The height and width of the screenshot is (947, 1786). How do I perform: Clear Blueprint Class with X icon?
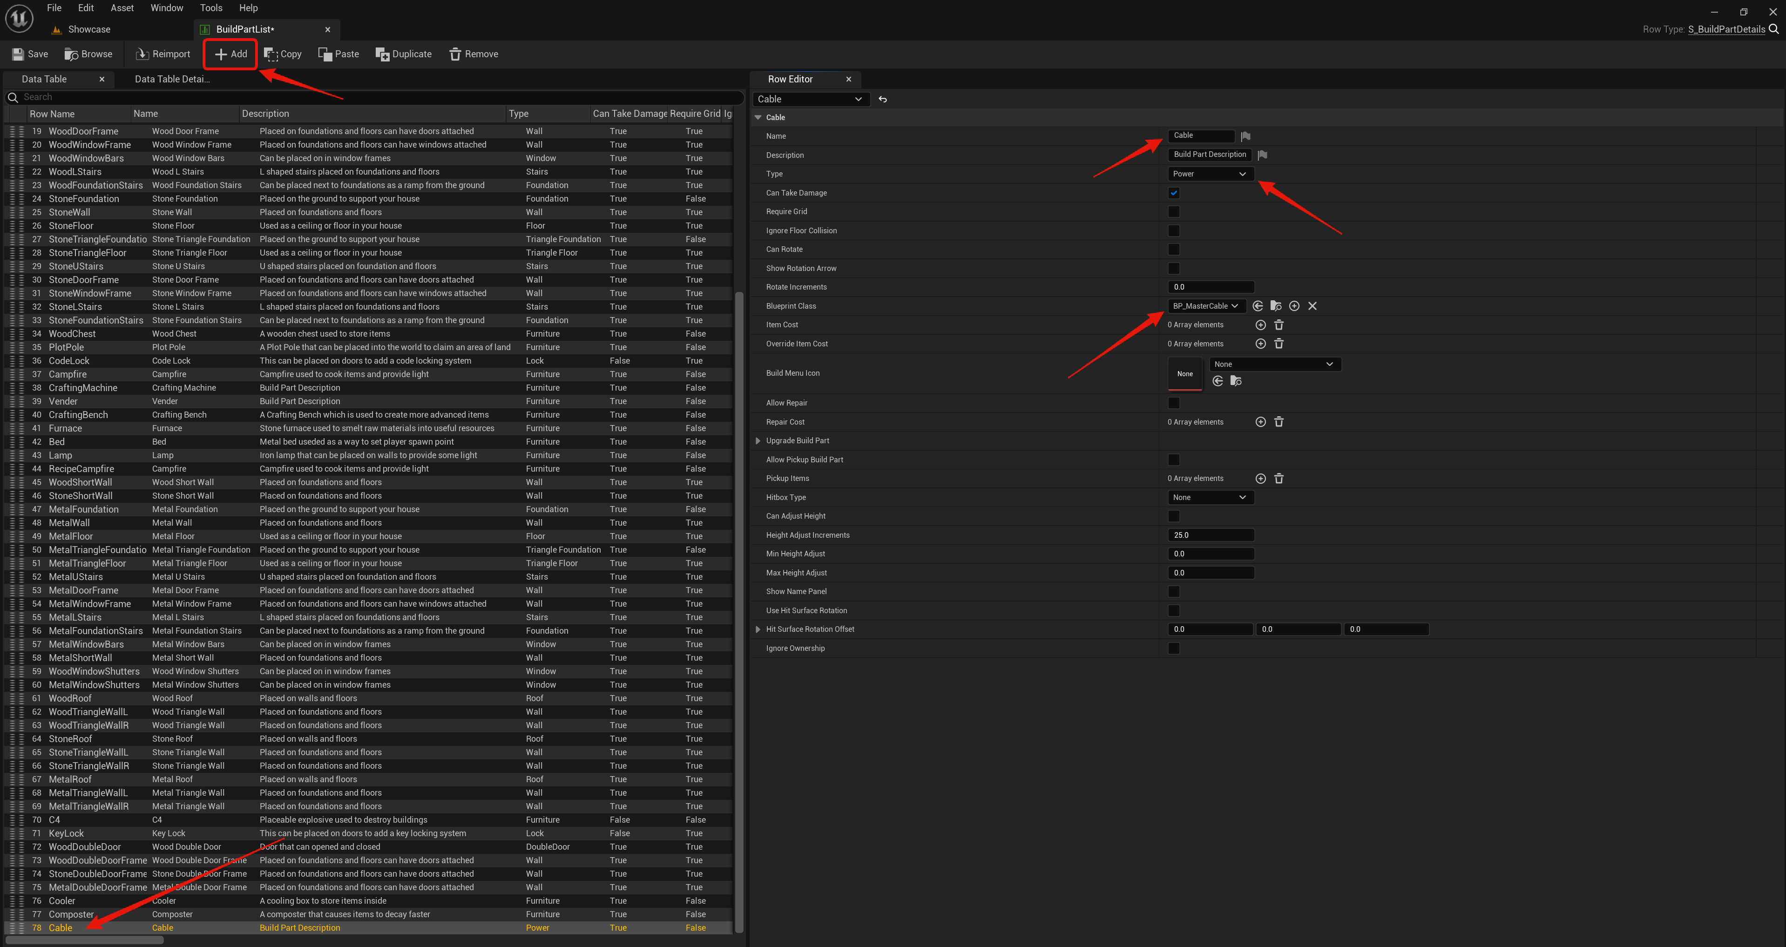1312,306
